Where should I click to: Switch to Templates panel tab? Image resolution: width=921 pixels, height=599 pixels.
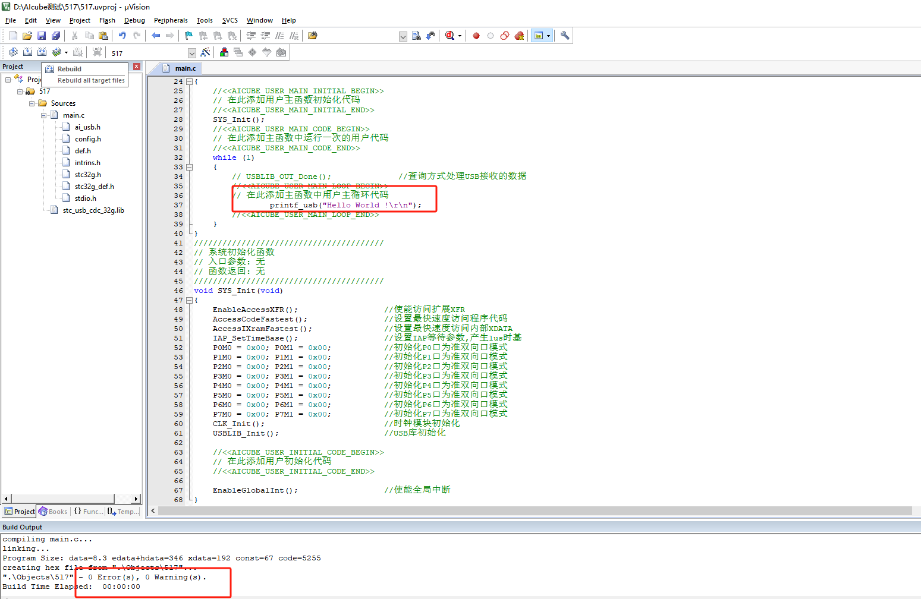pyautogui.click(x=124, y=512)
